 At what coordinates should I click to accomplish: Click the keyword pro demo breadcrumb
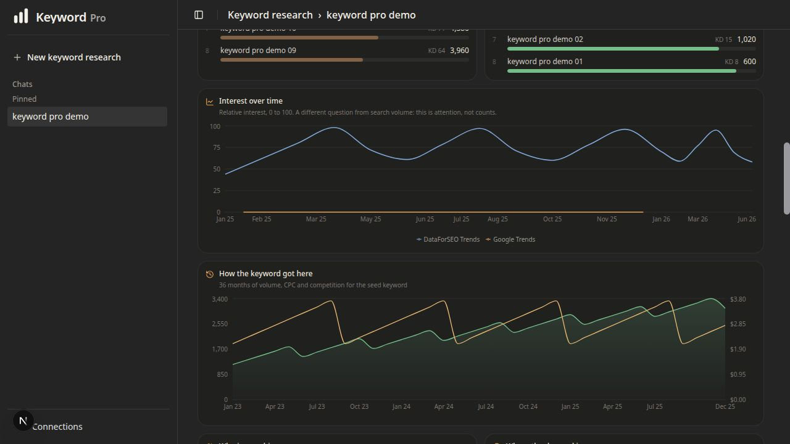coord(371,15)
